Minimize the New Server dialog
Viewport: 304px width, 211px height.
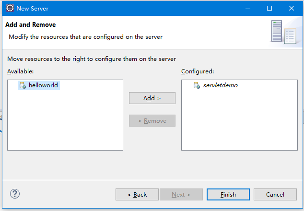[x=248, y=8]
